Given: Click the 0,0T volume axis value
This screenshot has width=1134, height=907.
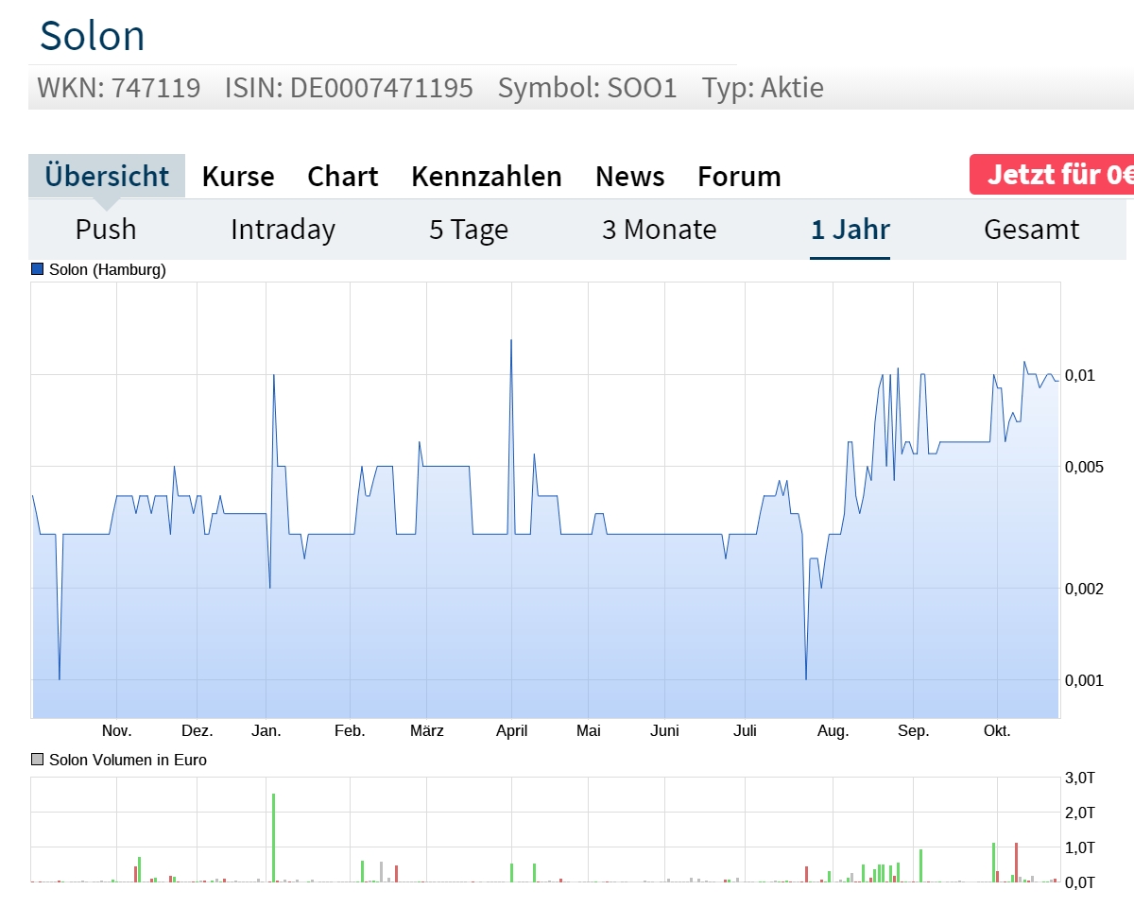Looking at the screenshot, I should 1080,882.
